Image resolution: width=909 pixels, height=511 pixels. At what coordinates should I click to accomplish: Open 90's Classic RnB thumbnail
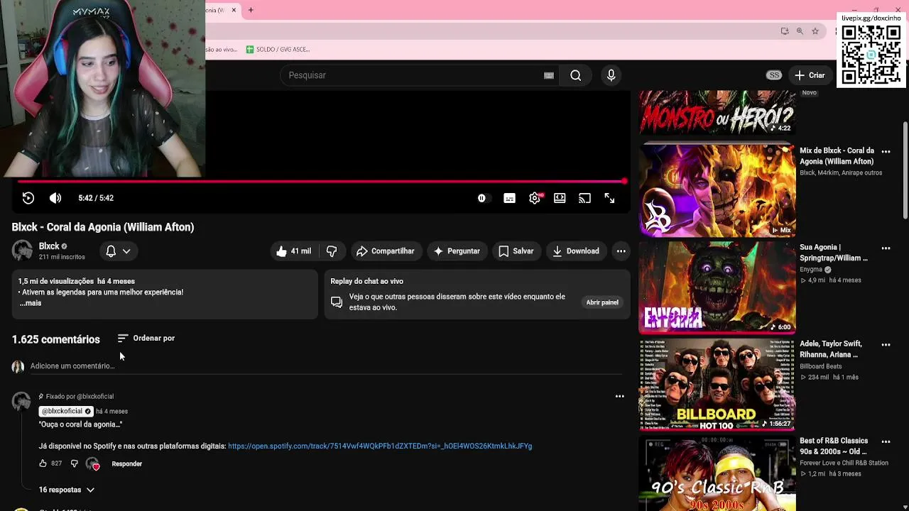717,473
